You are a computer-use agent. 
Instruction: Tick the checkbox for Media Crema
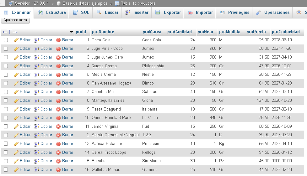6,75
